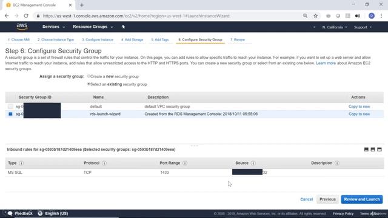The height and width of the screenshot is (218, 388).
Task: Click info icon next to Type column
Action: (x=21, y=163)
